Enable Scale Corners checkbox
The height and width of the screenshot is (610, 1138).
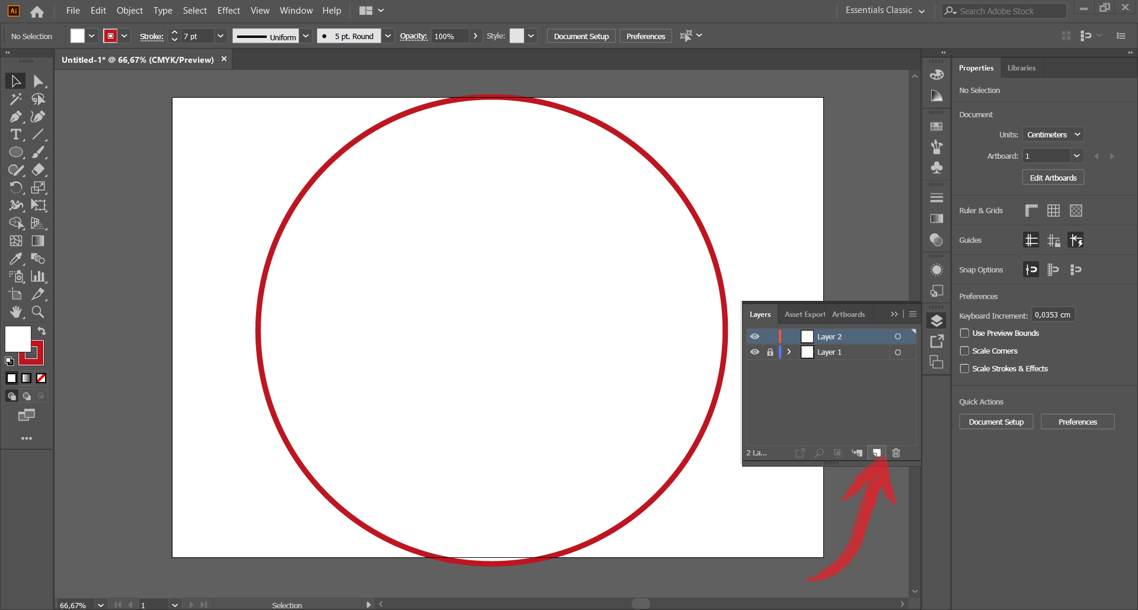tap(965, 351)
